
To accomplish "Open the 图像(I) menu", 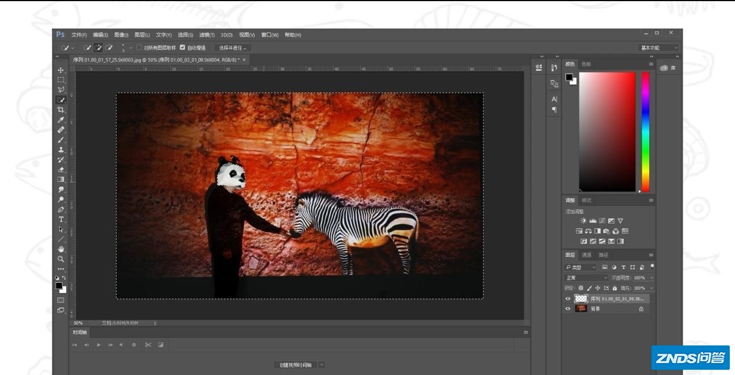I will [x=121, y=35].
